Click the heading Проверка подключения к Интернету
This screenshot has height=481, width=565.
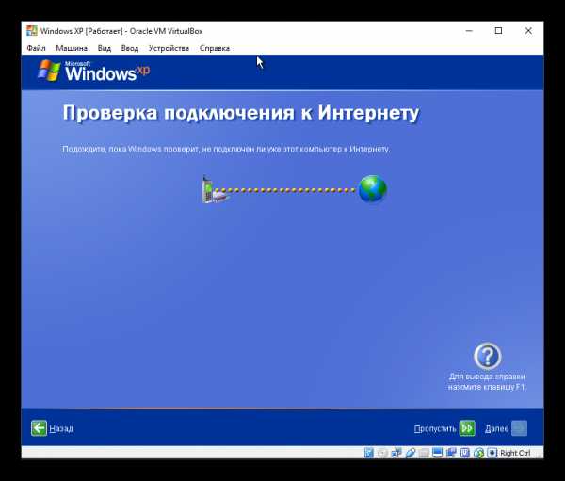tap(241, 113)
